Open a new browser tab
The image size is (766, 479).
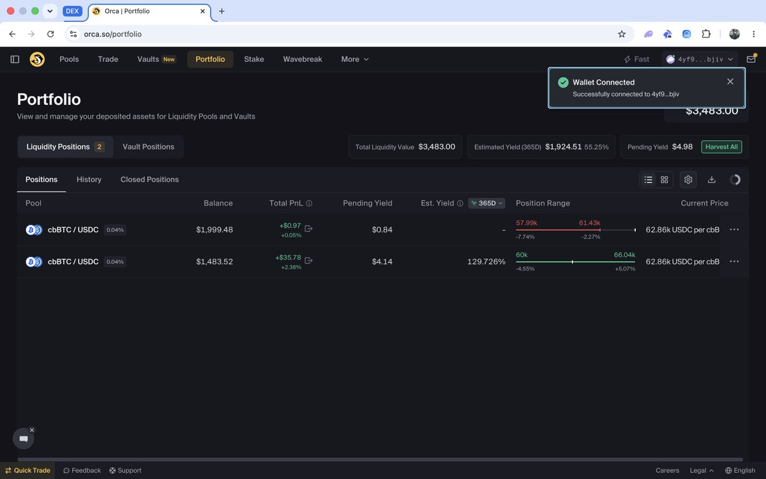click(222, 11)
